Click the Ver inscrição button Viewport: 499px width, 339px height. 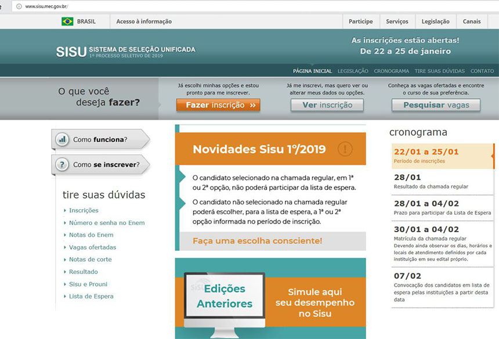327,105
